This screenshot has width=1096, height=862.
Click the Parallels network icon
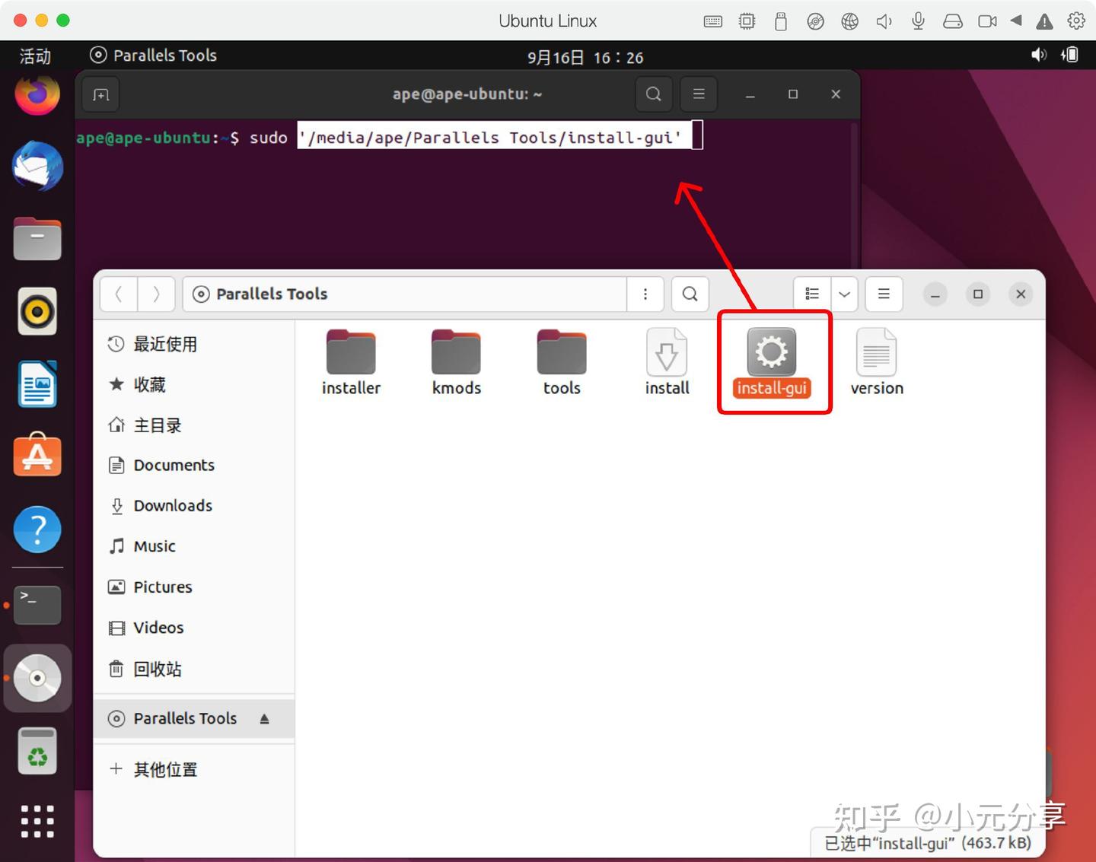point(849,21)
